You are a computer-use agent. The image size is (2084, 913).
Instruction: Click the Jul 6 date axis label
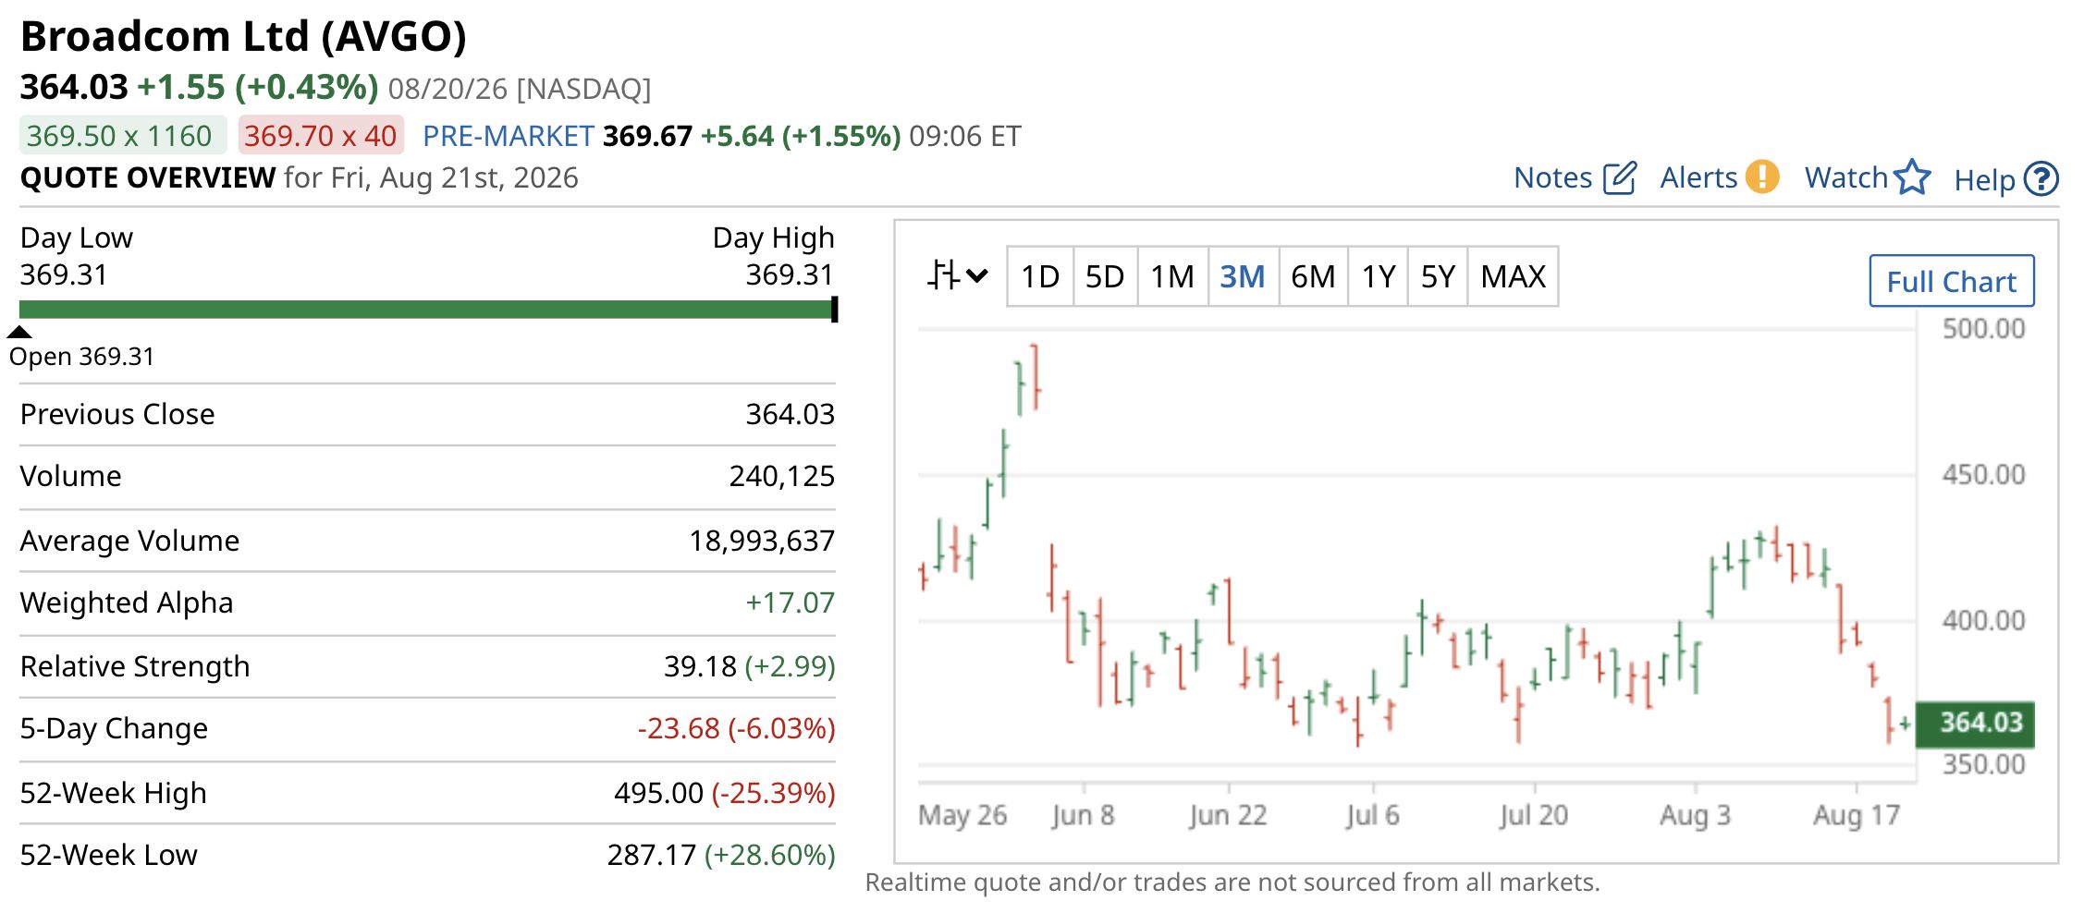1372,815
